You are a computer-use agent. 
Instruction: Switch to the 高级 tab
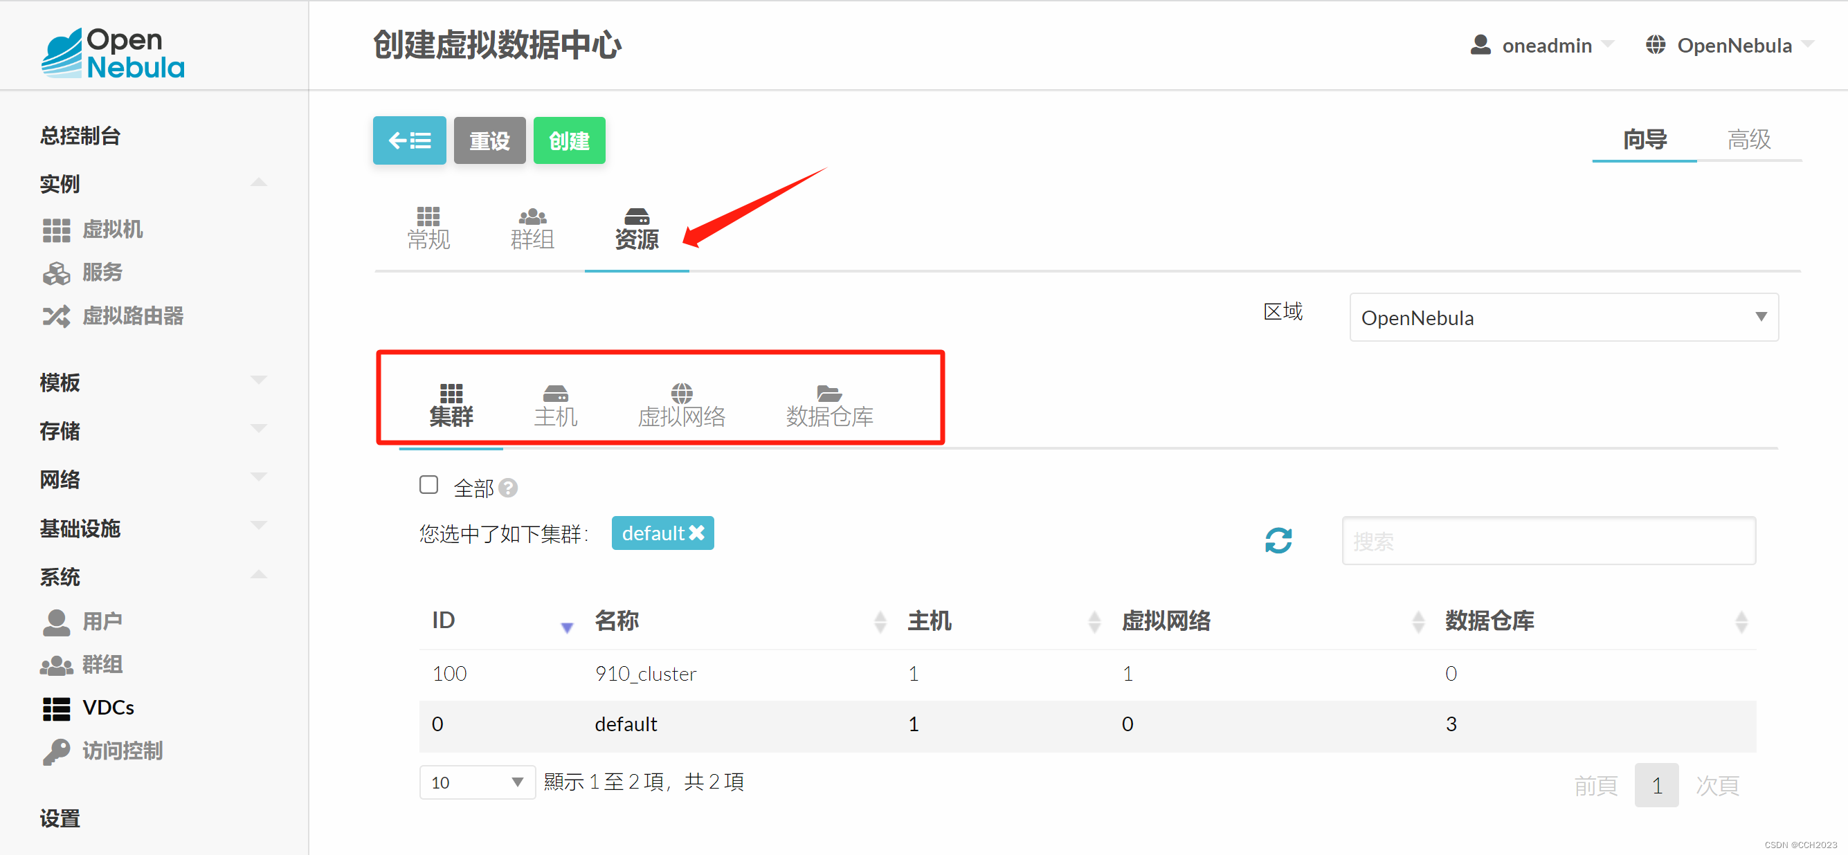(1748, 139)
